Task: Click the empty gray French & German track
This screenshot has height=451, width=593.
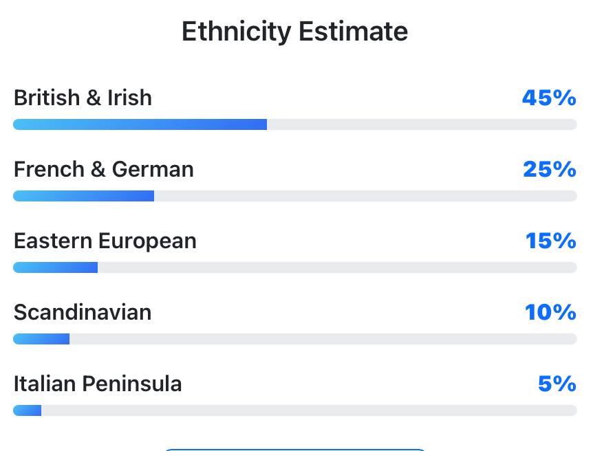Action: click(365, 196)
